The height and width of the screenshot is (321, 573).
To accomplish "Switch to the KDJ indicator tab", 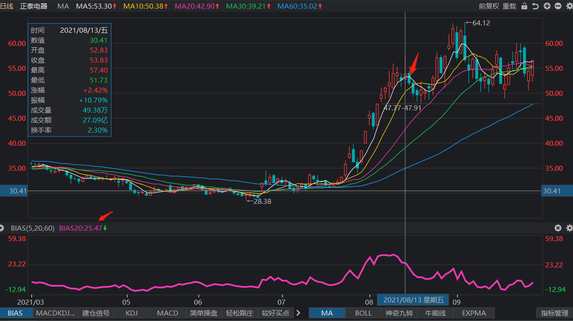I will (x=131, y=313).
